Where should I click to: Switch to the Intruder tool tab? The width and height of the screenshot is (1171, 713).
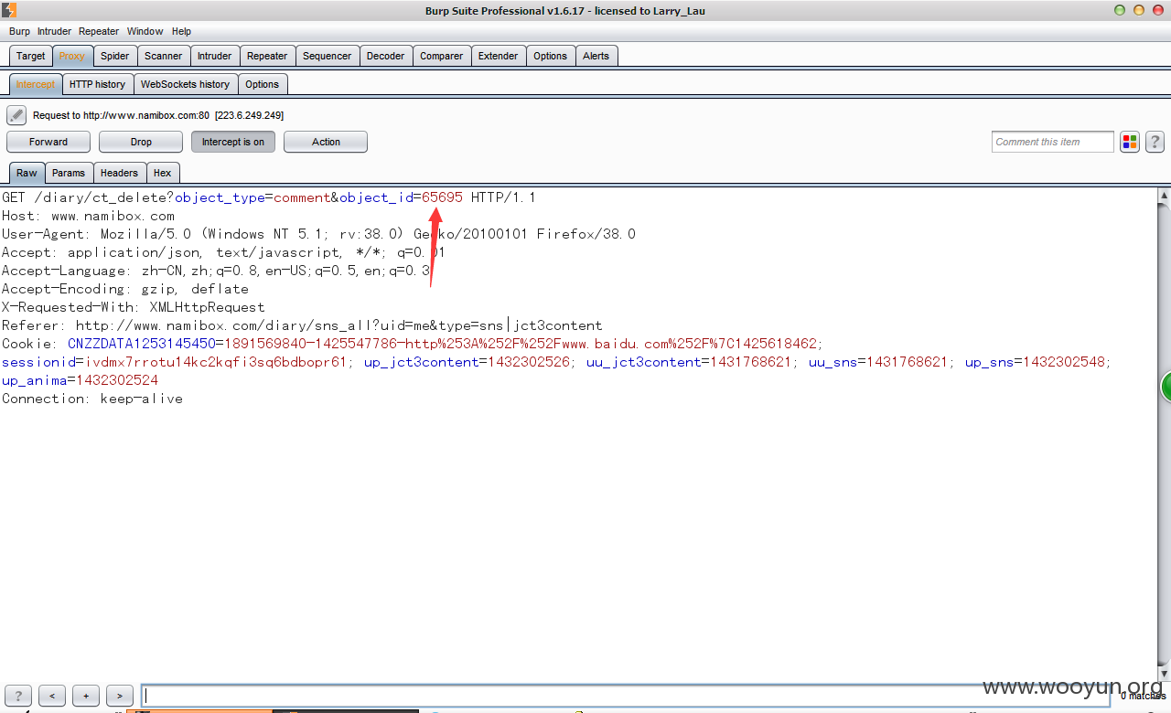[x=215, y=56]
